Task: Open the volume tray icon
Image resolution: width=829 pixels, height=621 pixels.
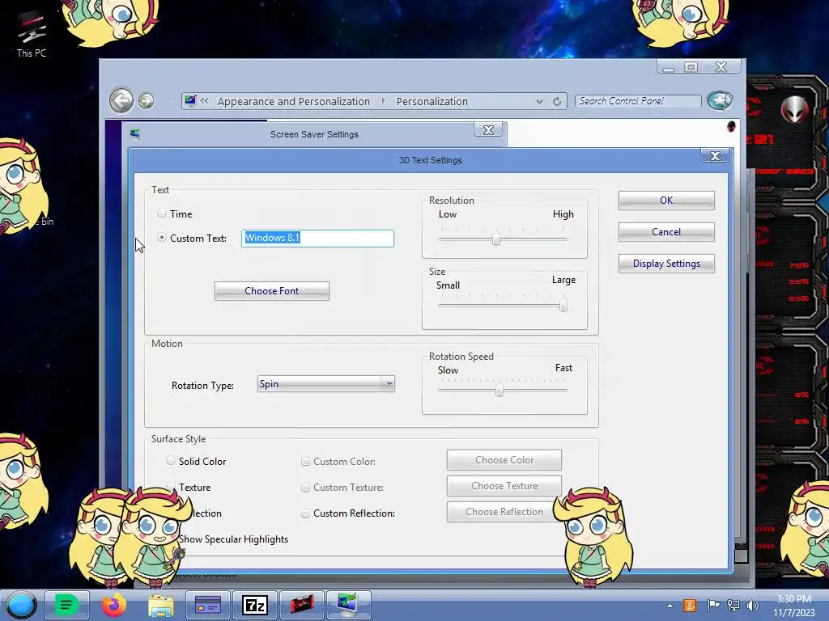Action: (x=752, y=605)
